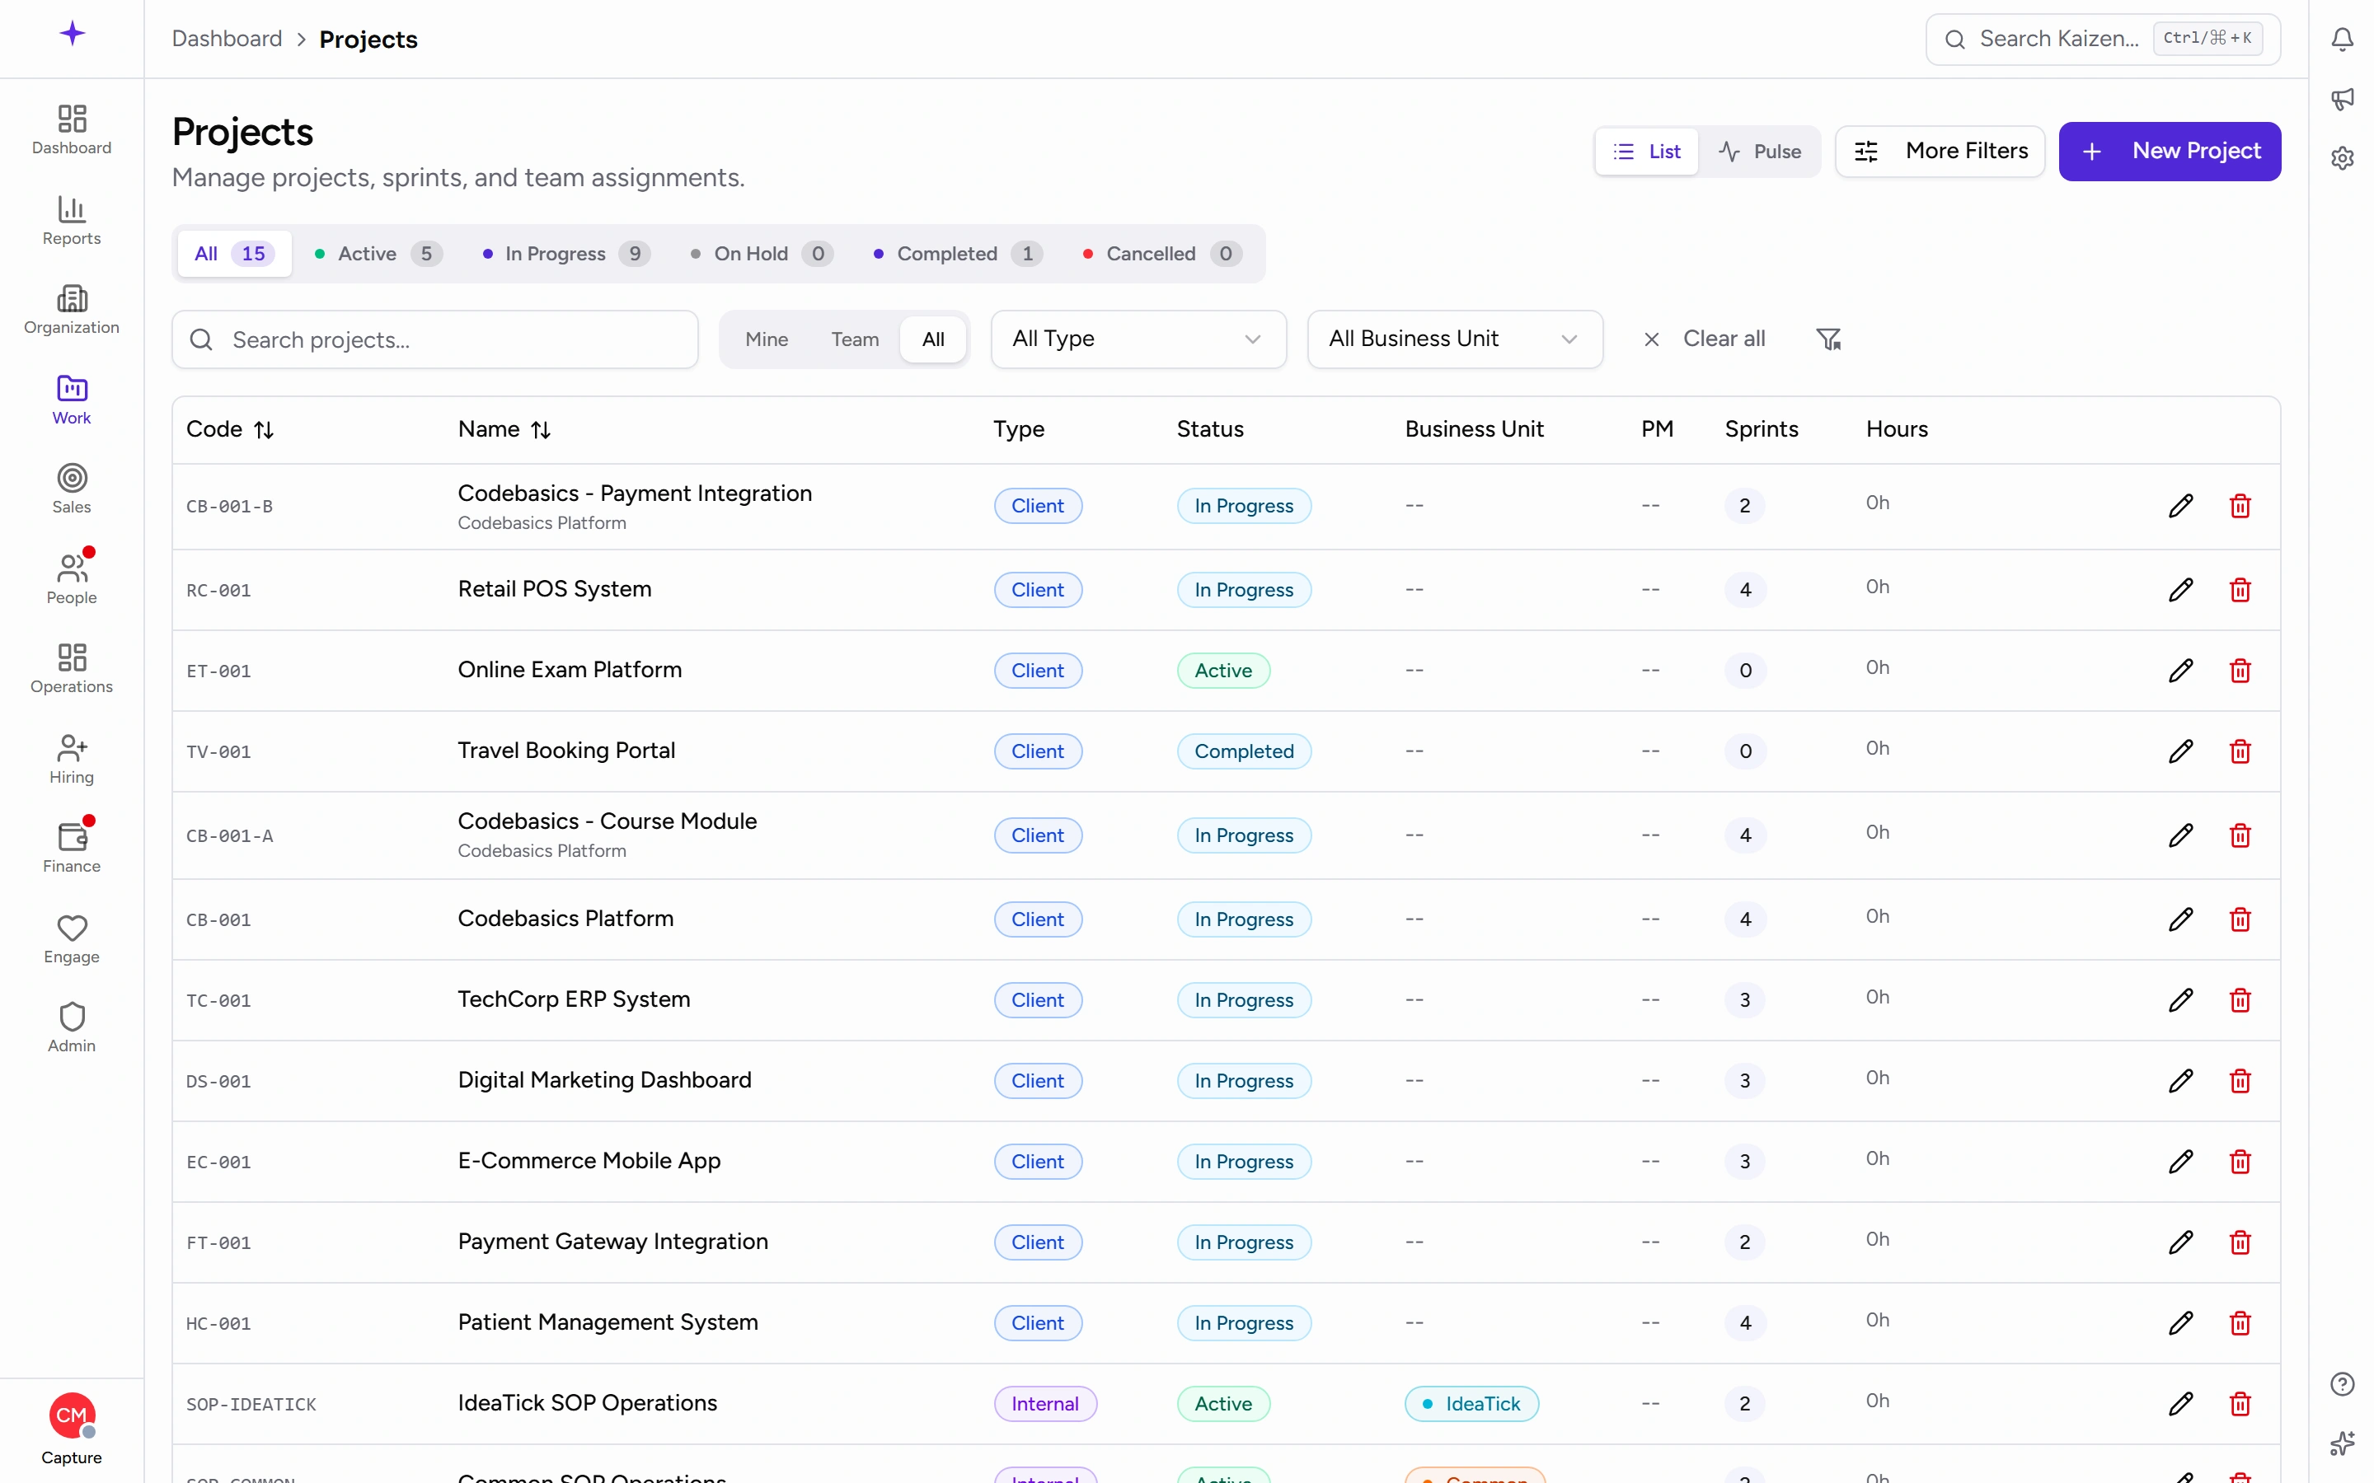Screen dimensions: 2374x1483
Task: Open Operations in the sidebar
Action: pyautogui.click(x=72, y=668)
